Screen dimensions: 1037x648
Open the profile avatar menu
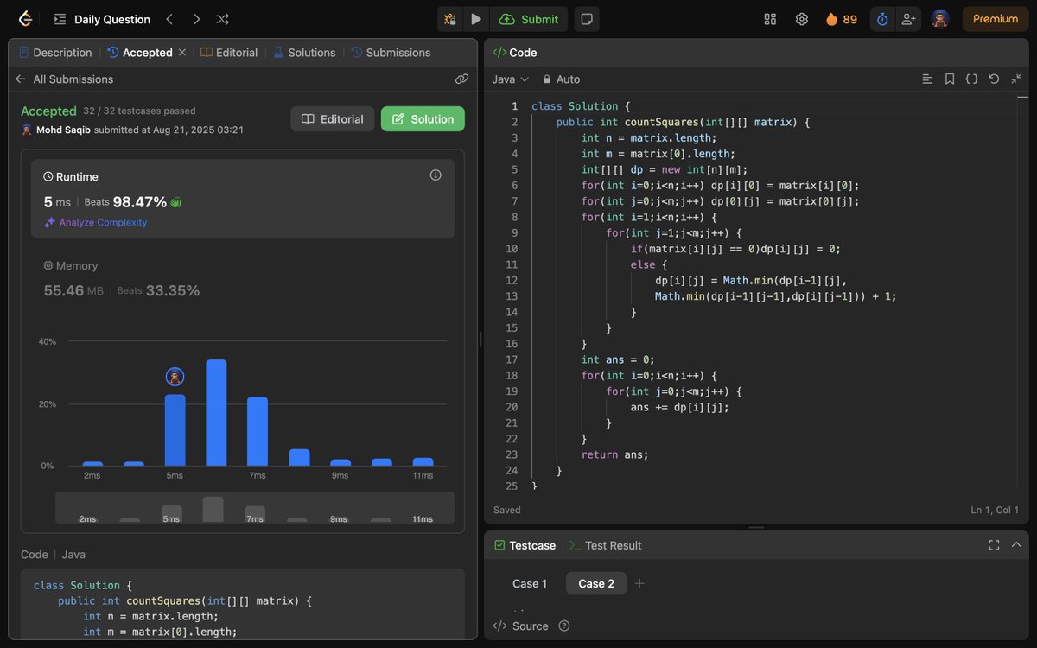pos(940,19)
